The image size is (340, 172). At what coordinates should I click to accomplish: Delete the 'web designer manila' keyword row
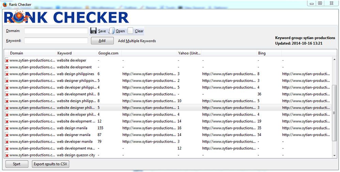7,135
